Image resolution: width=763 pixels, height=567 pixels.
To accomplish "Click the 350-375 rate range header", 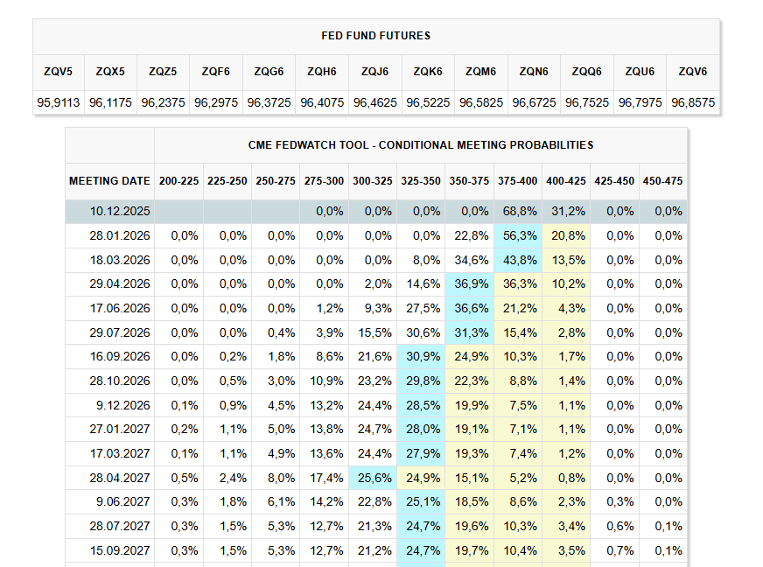I will tap(469, 181).
